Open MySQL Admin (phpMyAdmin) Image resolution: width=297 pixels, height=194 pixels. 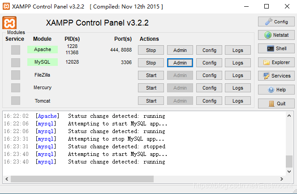click(x=180, y=63)
